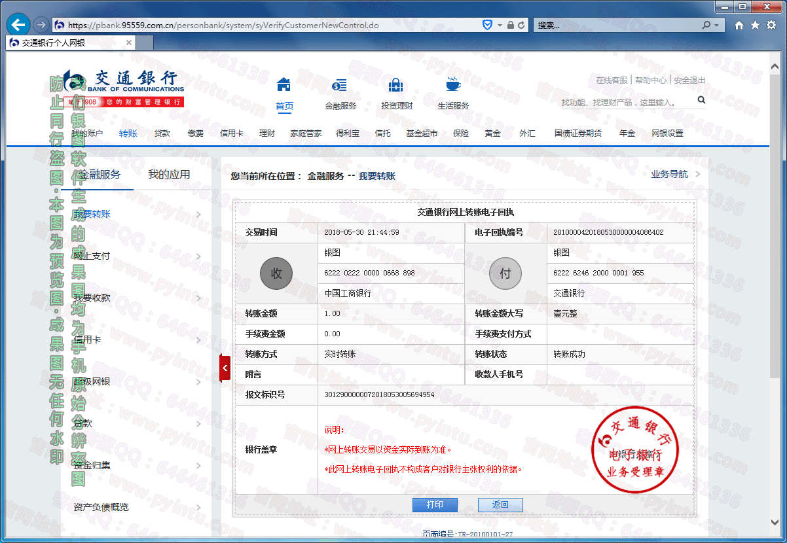Click 安全退出 to log out
The height and width of the screenshot is (543, 787).
tap(689, 80)
